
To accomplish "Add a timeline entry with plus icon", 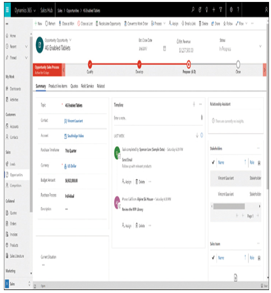I will pos(194,104).
